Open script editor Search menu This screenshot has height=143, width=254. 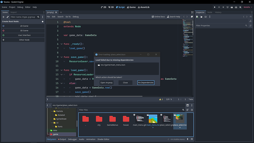pyautogui.click(x=60, y=17)
